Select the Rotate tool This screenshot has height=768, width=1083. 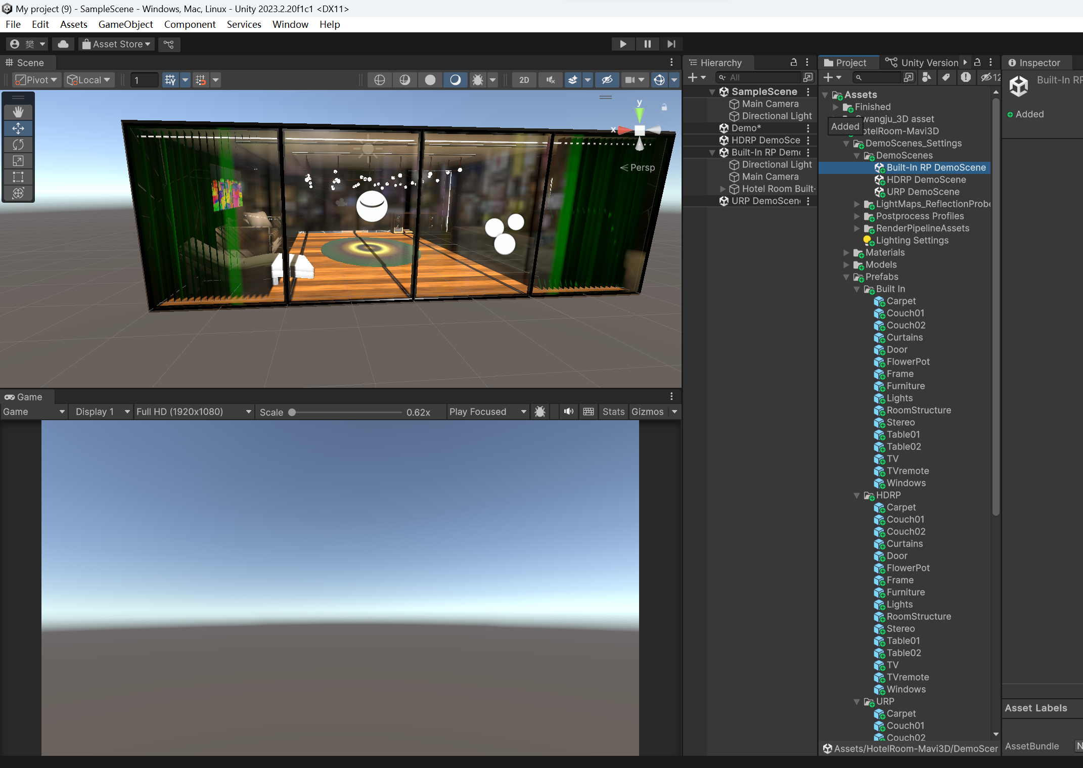coord(18,145)
